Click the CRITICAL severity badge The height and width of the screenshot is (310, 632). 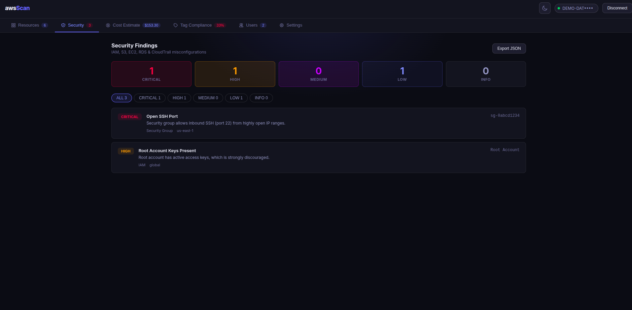[130, 117]
